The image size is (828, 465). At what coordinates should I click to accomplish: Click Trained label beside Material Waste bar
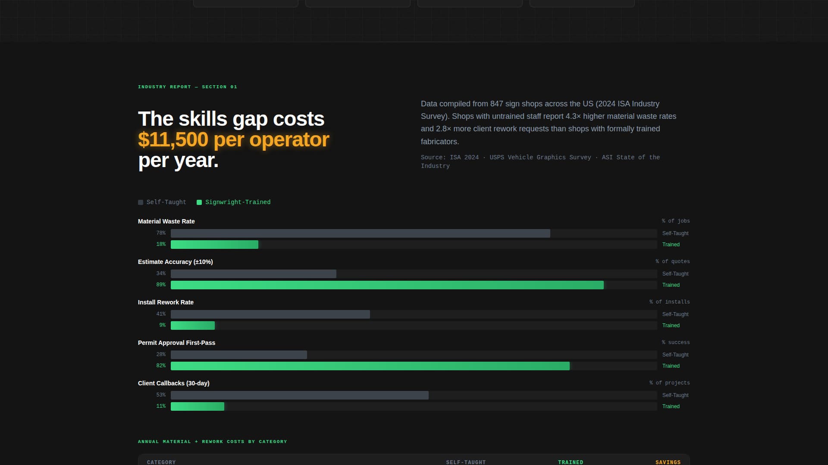click(671, 245)
